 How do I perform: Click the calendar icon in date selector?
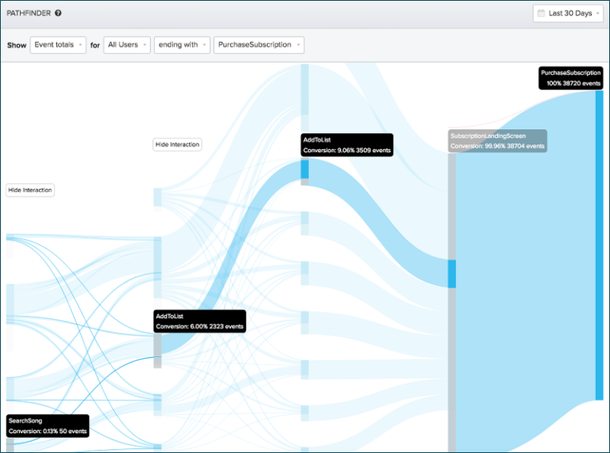541,13
